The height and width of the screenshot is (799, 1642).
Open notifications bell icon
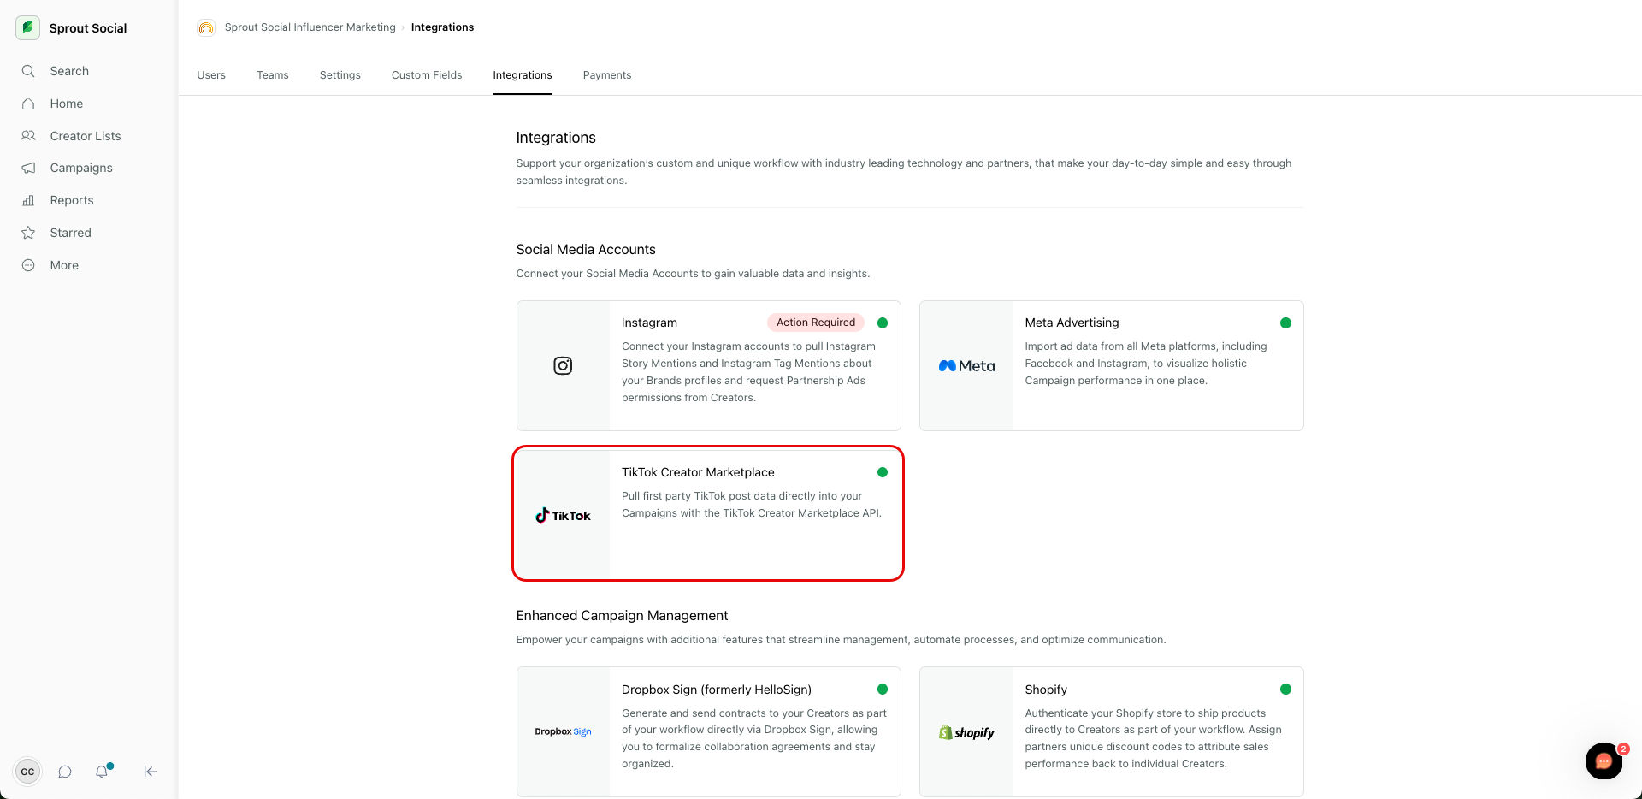pos(103,771)
